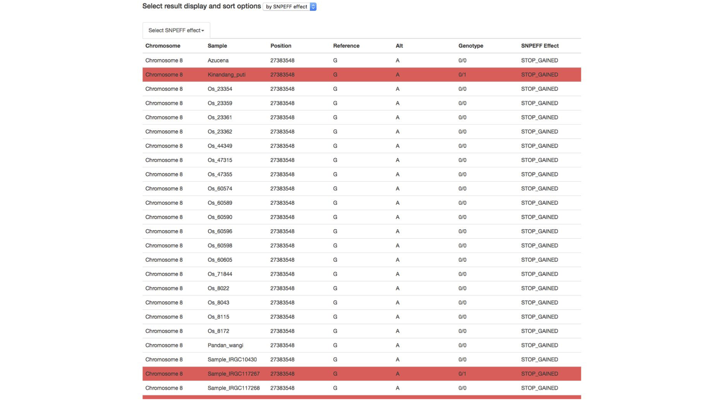Click reference G in Sample_IRGC10430 row
This screenshot has width=720, height=405.
click(x=335, y=360)
